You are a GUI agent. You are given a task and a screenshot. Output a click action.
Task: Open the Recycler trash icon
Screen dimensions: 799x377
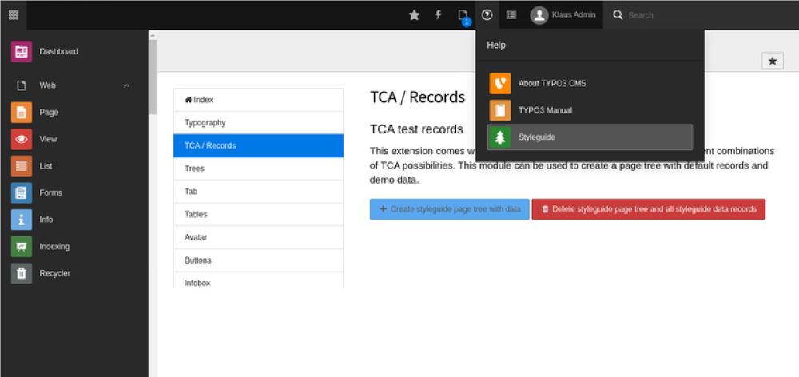click(x=22, y=274)
